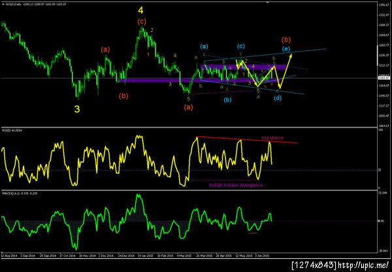Click the yellow projection arrowhead near (e)
This screenshot has height=272, width=392.
pos(291,54)
